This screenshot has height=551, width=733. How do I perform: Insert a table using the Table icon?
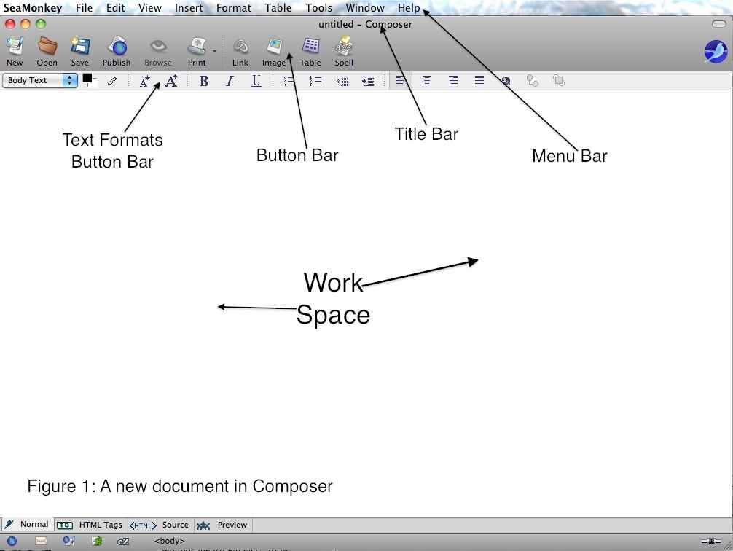pos(310,51)
